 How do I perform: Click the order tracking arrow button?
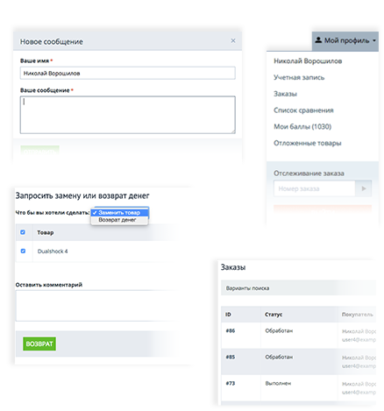click(363, 188)
